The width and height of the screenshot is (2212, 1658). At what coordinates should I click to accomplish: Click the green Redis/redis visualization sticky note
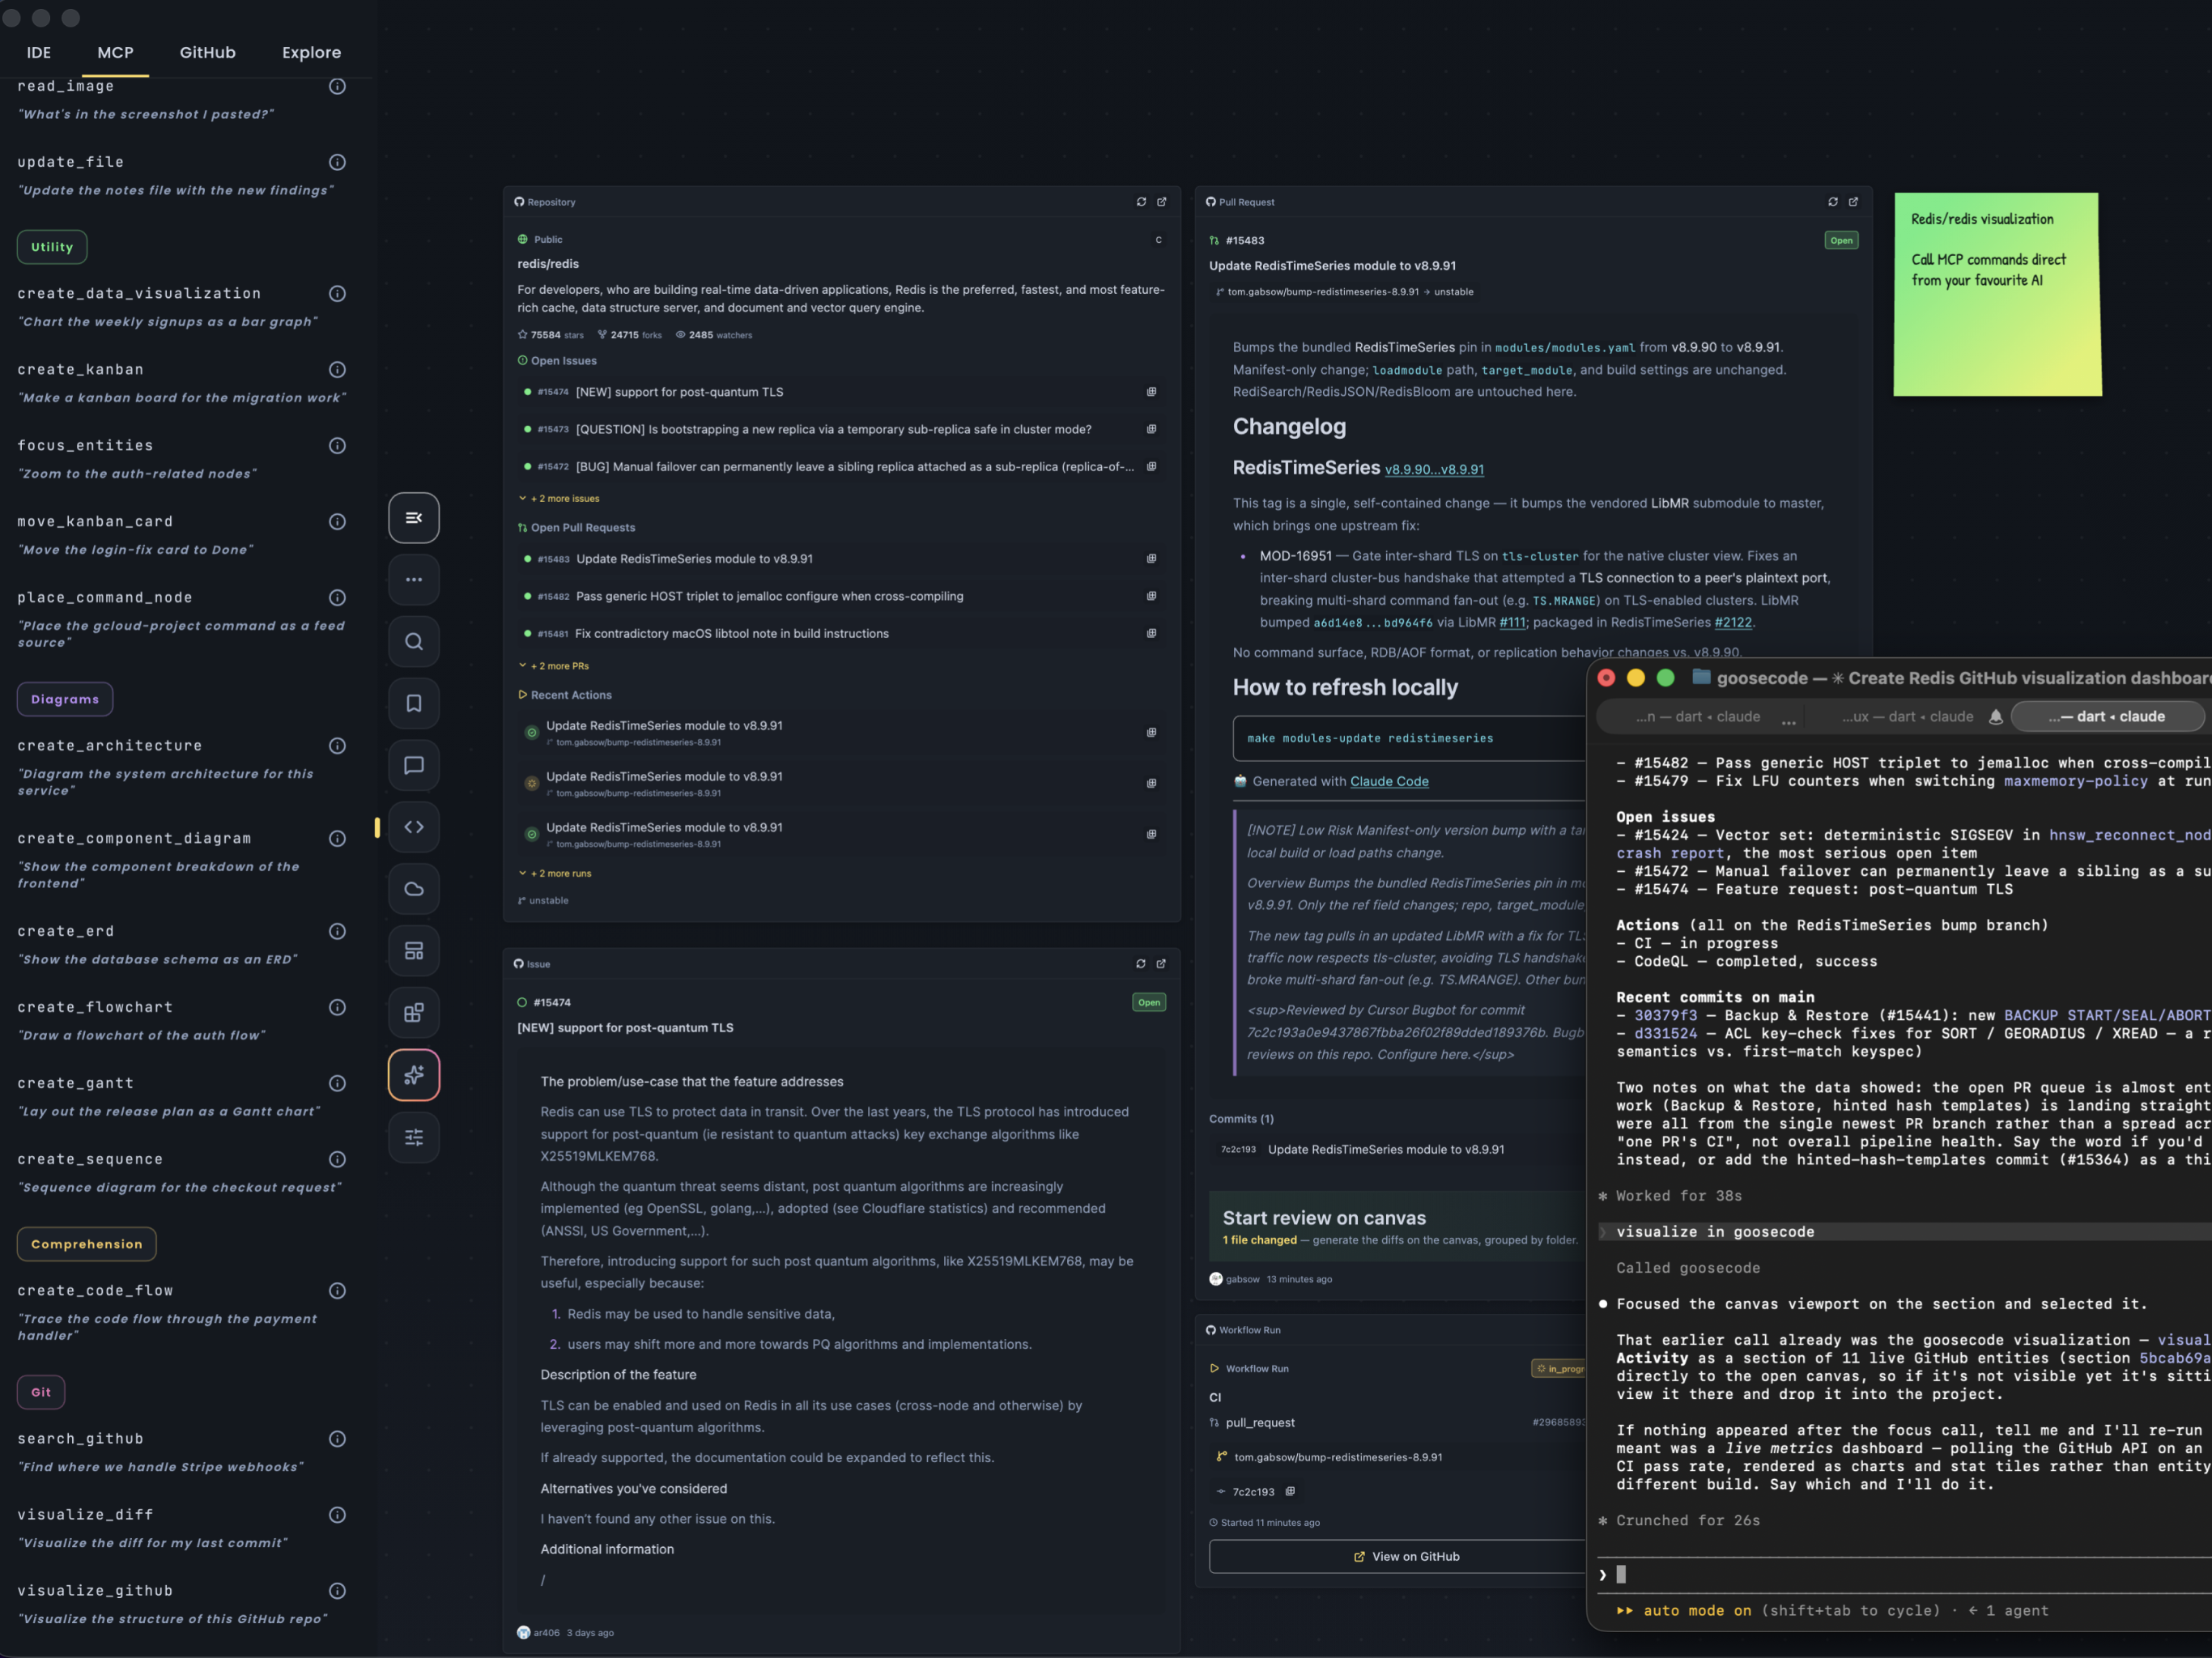(1997, 294)
